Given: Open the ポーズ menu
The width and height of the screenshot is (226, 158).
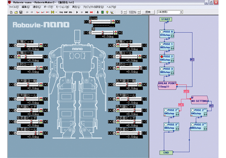Looking at the screenshot, I should (x=48, y=7).
